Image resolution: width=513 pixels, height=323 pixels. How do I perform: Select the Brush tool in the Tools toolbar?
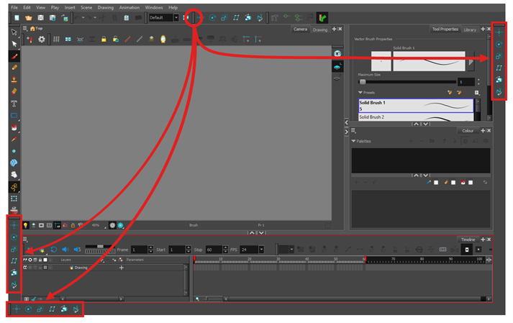(14, 55)
